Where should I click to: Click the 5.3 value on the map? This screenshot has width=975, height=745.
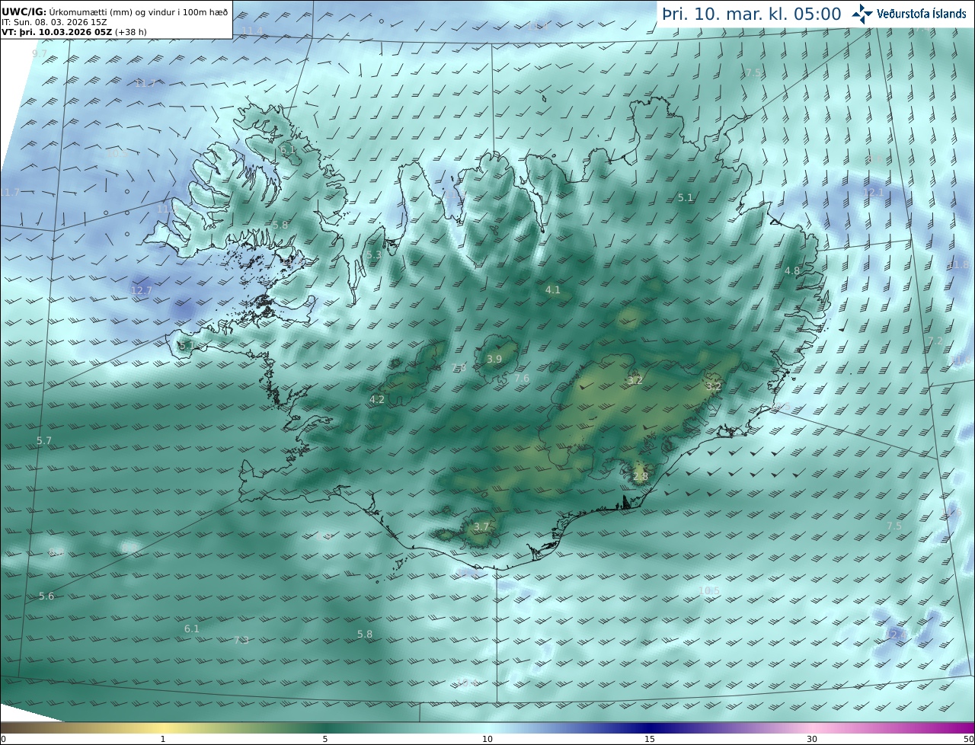tap(373, 255)
